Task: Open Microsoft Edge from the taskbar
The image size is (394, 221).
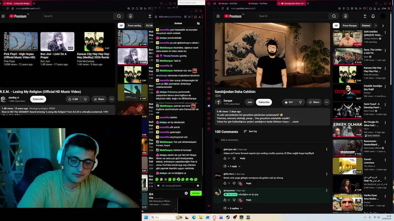Action: [194, 217]
